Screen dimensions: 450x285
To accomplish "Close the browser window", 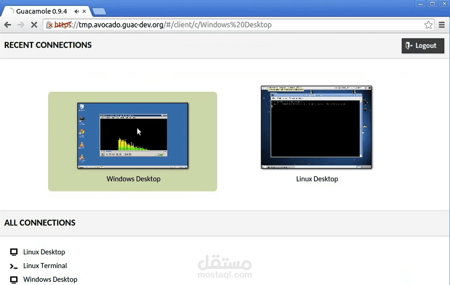I will (445, 4).
